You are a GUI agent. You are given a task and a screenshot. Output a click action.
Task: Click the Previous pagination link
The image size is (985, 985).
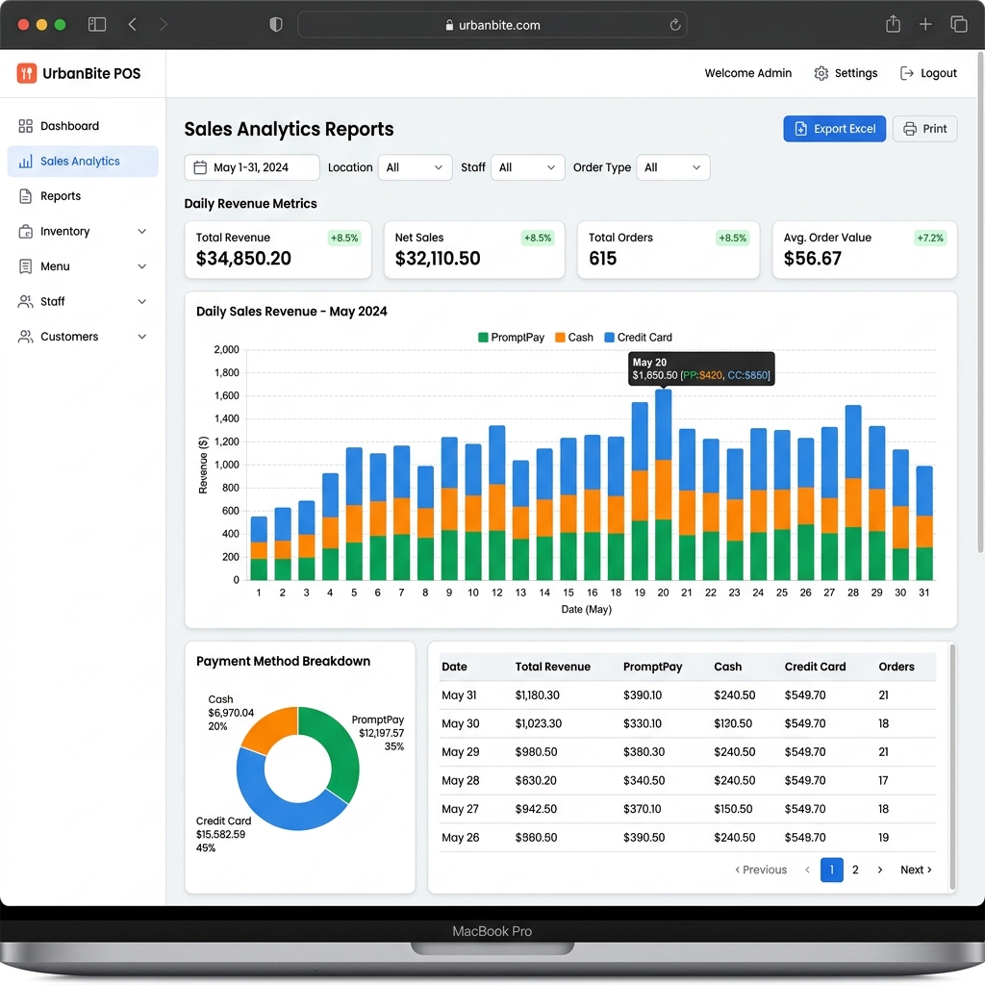pos(761,870)
